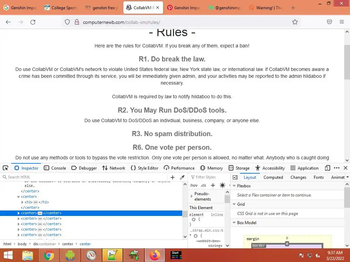Open the tracking protection shield icon
Image resolution: width=350 pixels, height=262 pixels.
tap(67, 22)
